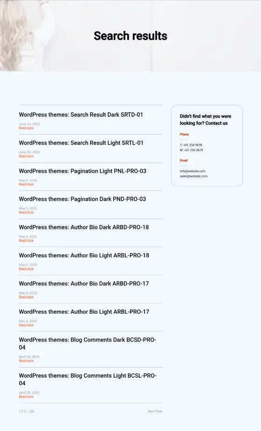Click the April 28, 2025 date under BCSL-PRO-04
The height and width of the screenshot is (431, 261).
pyautogui.click(x=29, y=393)
